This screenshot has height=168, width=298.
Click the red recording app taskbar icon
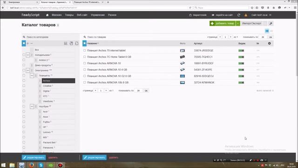coord(60,165)
